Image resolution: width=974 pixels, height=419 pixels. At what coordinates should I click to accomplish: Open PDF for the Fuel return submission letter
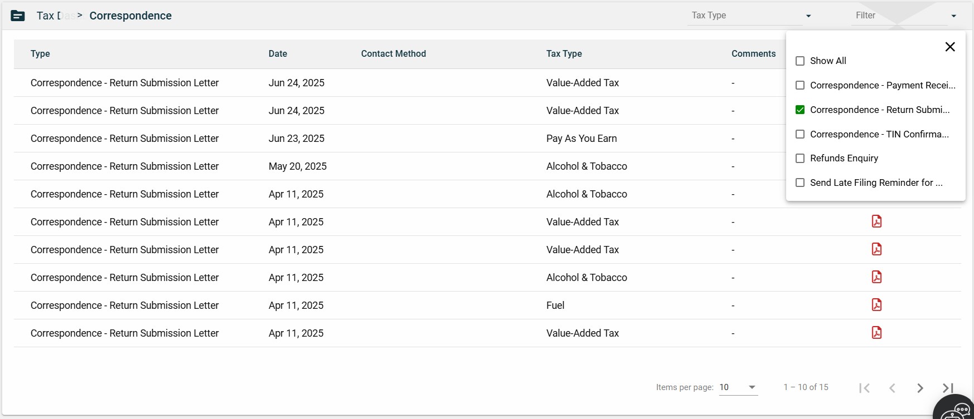coord(876,305)
